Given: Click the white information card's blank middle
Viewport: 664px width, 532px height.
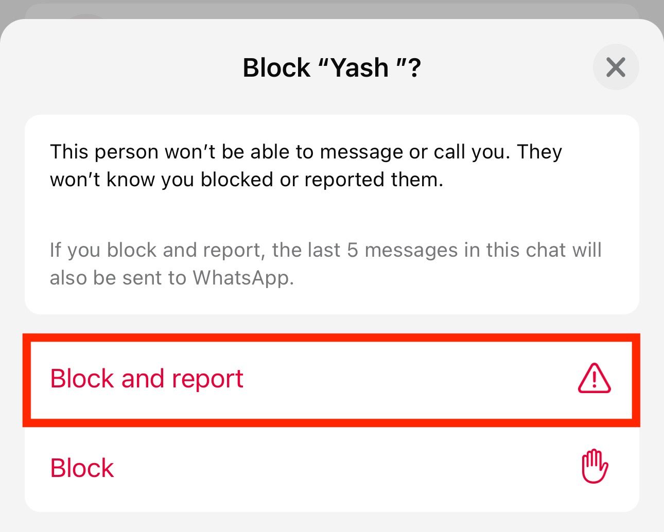Looking at the screenshot, I should point(331,215).
